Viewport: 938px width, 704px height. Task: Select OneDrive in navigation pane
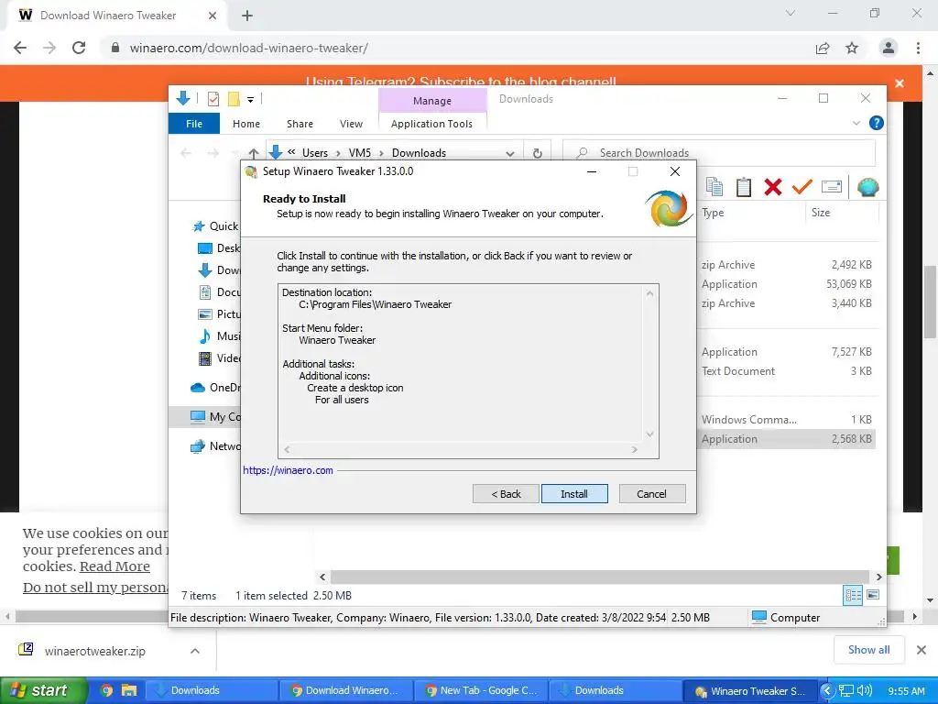[x=214, y=388]
